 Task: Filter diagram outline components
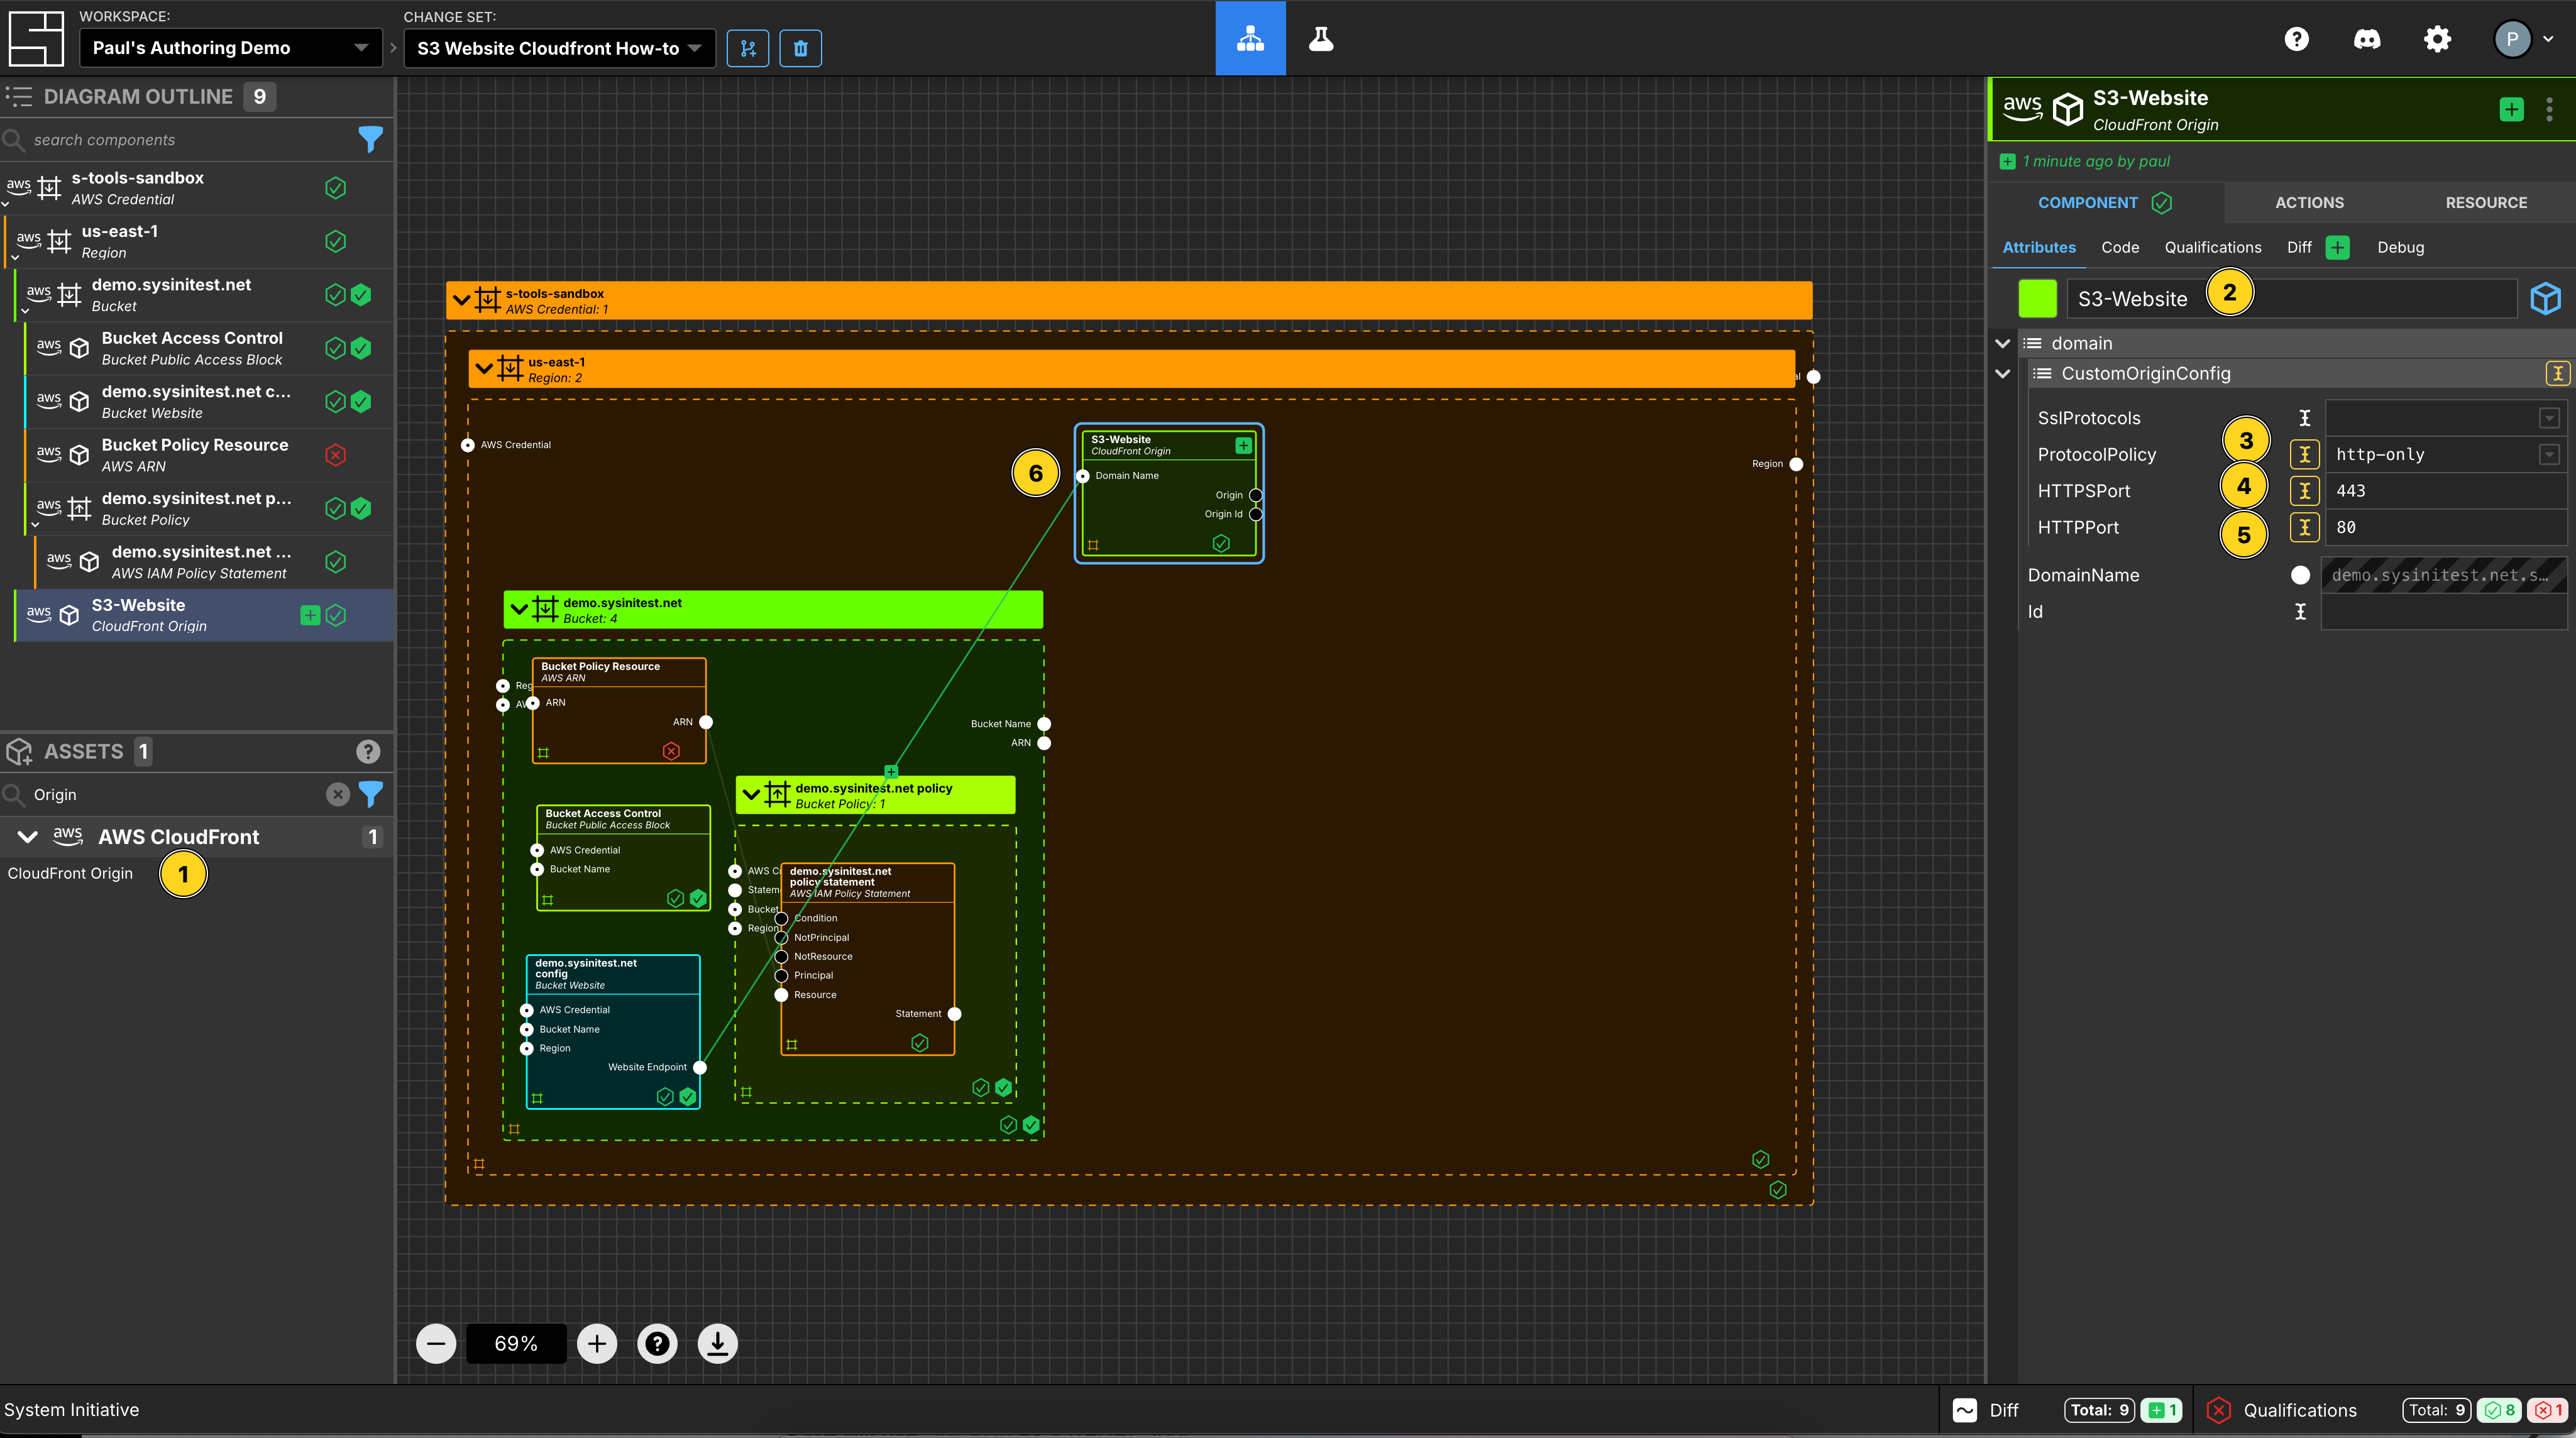click(370, 139)
